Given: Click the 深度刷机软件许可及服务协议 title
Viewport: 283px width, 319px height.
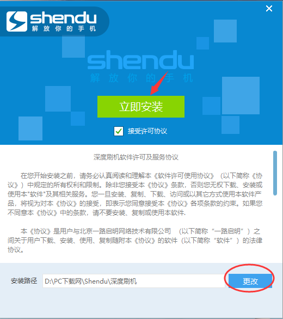Looking at the screenshot, I should [x=136, y=157].
